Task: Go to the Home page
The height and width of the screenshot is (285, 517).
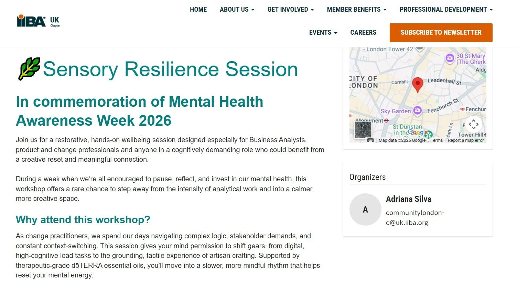Action: tap(198, 10)
